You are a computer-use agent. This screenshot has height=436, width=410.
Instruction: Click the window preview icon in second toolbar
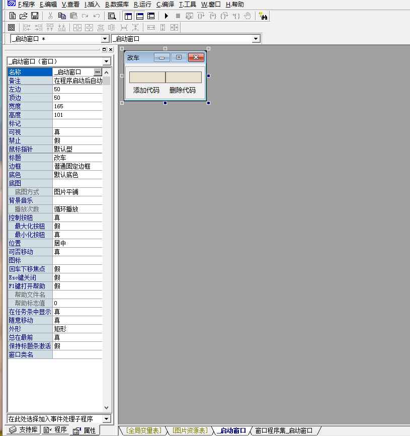12,28
